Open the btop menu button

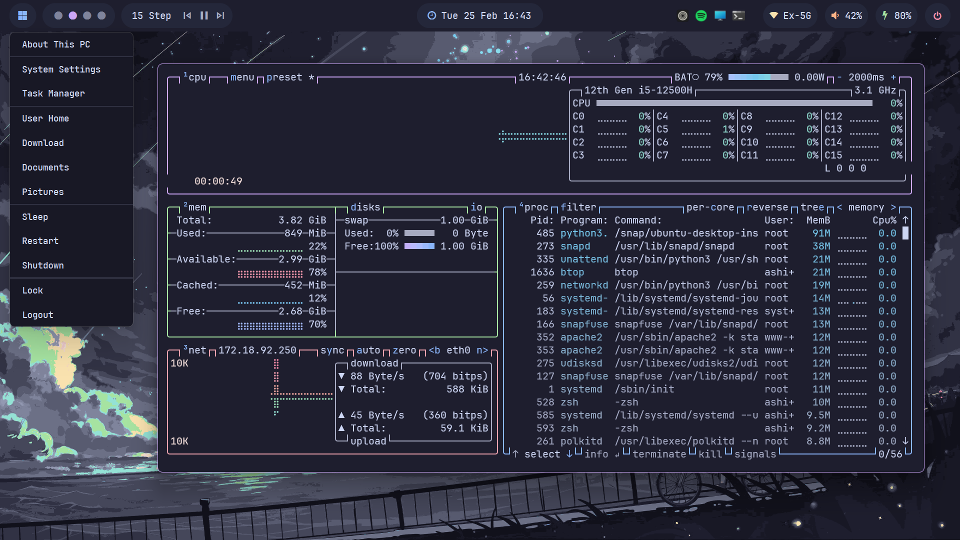pyautogui.click(x=242, y=77)
